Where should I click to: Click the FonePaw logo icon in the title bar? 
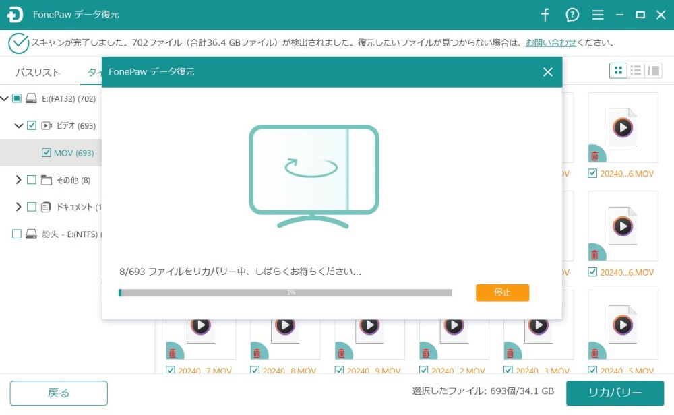point(15,15)
